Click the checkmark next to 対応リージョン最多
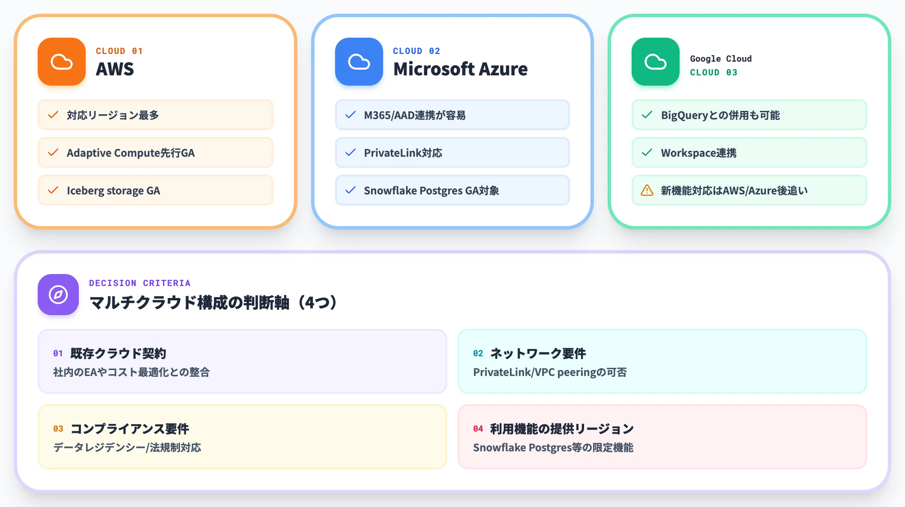905x507 pixels. click(x=53, y=115)
